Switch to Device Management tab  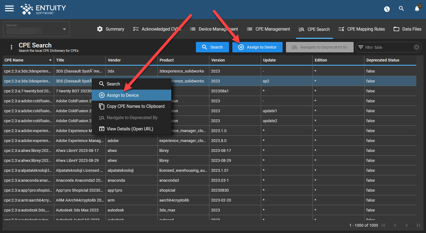tap(214, 29)
